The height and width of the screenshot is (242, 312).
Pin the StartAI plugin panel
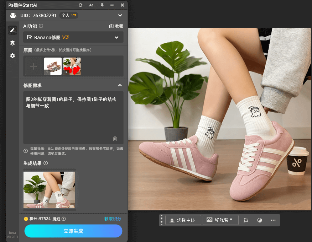pyautogui.click(x=102, y=5)
